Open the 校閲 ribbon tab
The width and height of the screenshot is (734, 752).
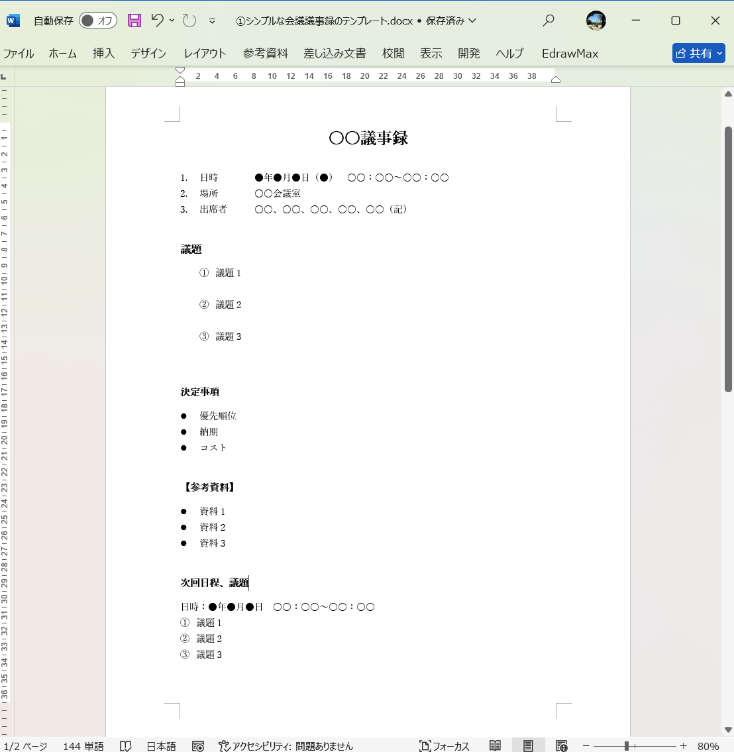tap(393, 54)
